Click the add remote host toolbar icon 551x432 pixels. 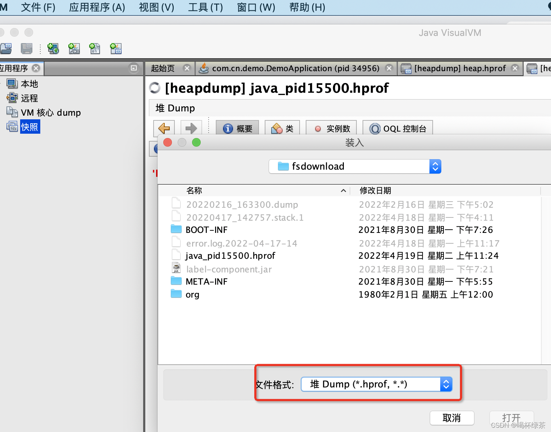pos(53,49)
